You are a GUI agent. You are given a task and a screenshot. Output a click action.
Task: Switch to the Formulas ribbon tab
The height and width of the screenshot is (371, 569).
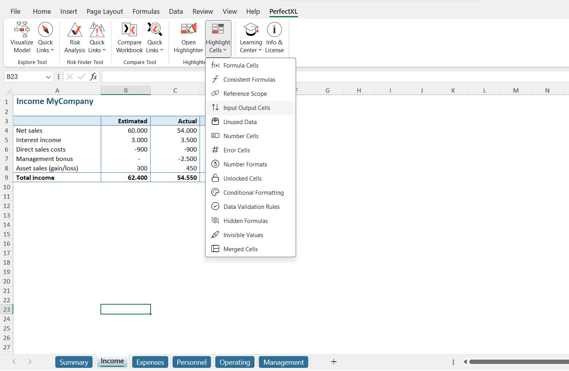[x=146, y=11]
